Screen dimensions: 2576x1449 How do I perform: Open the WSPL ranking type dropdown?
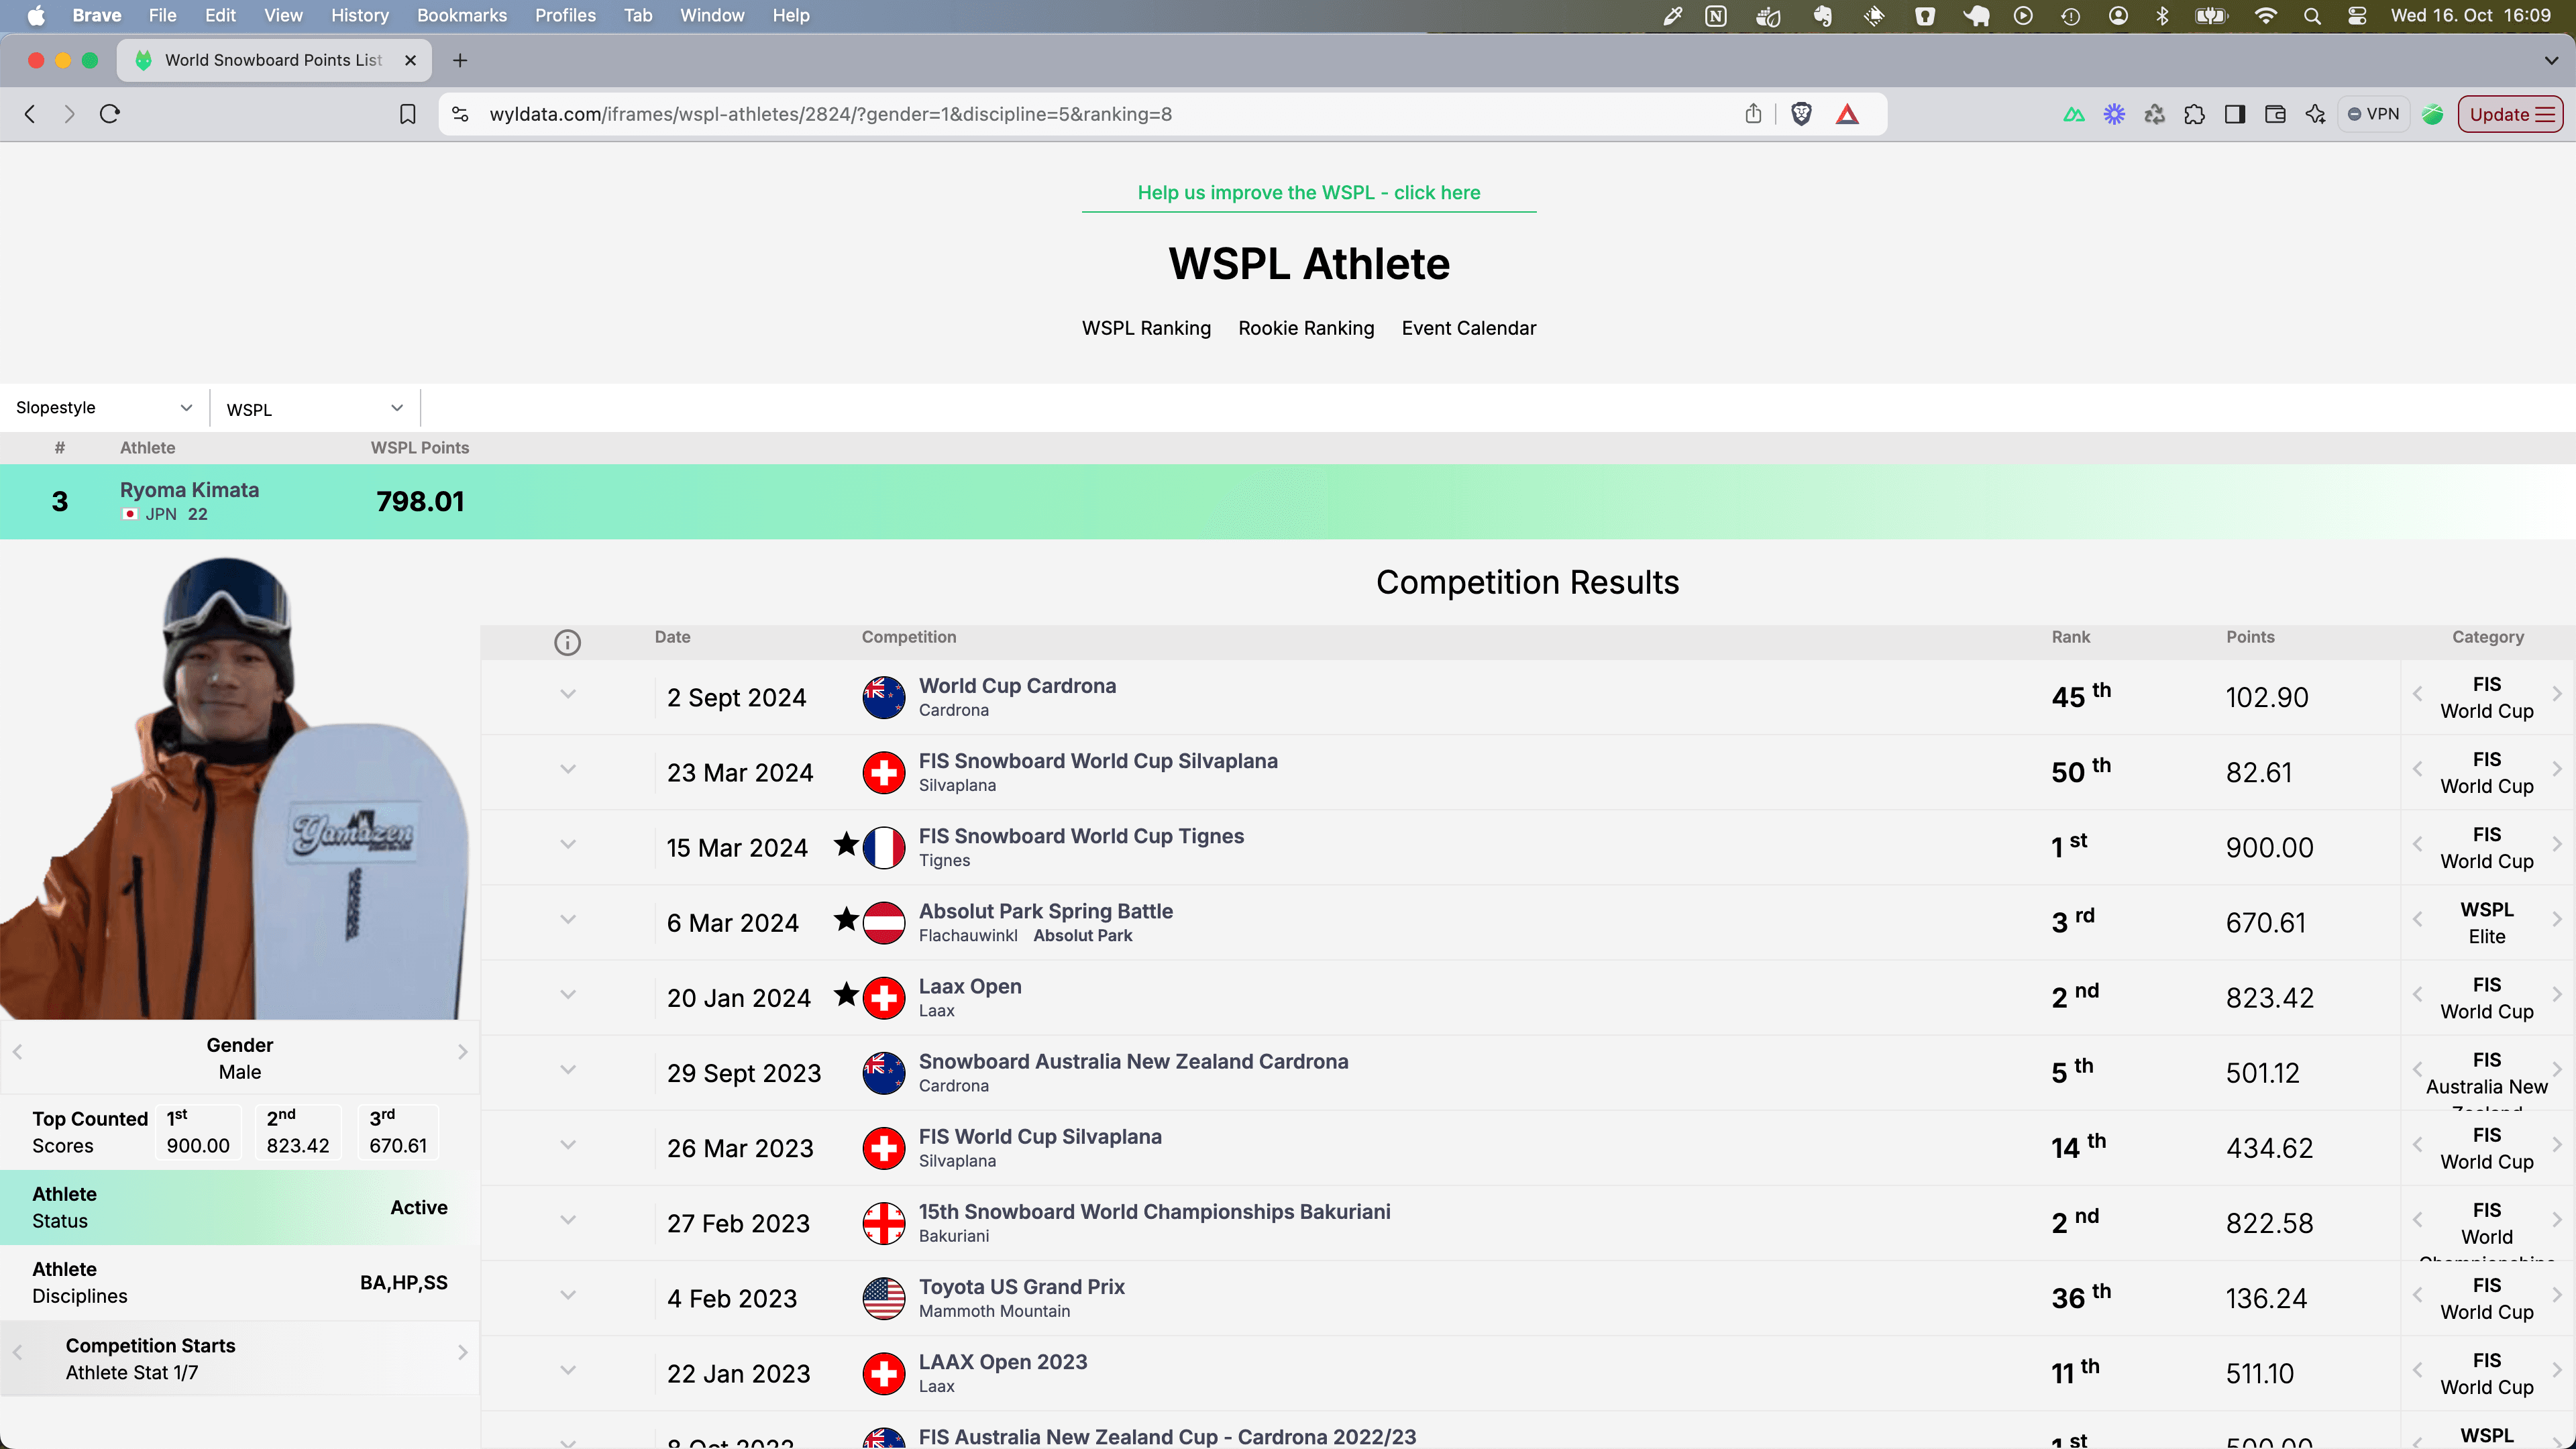314,408
